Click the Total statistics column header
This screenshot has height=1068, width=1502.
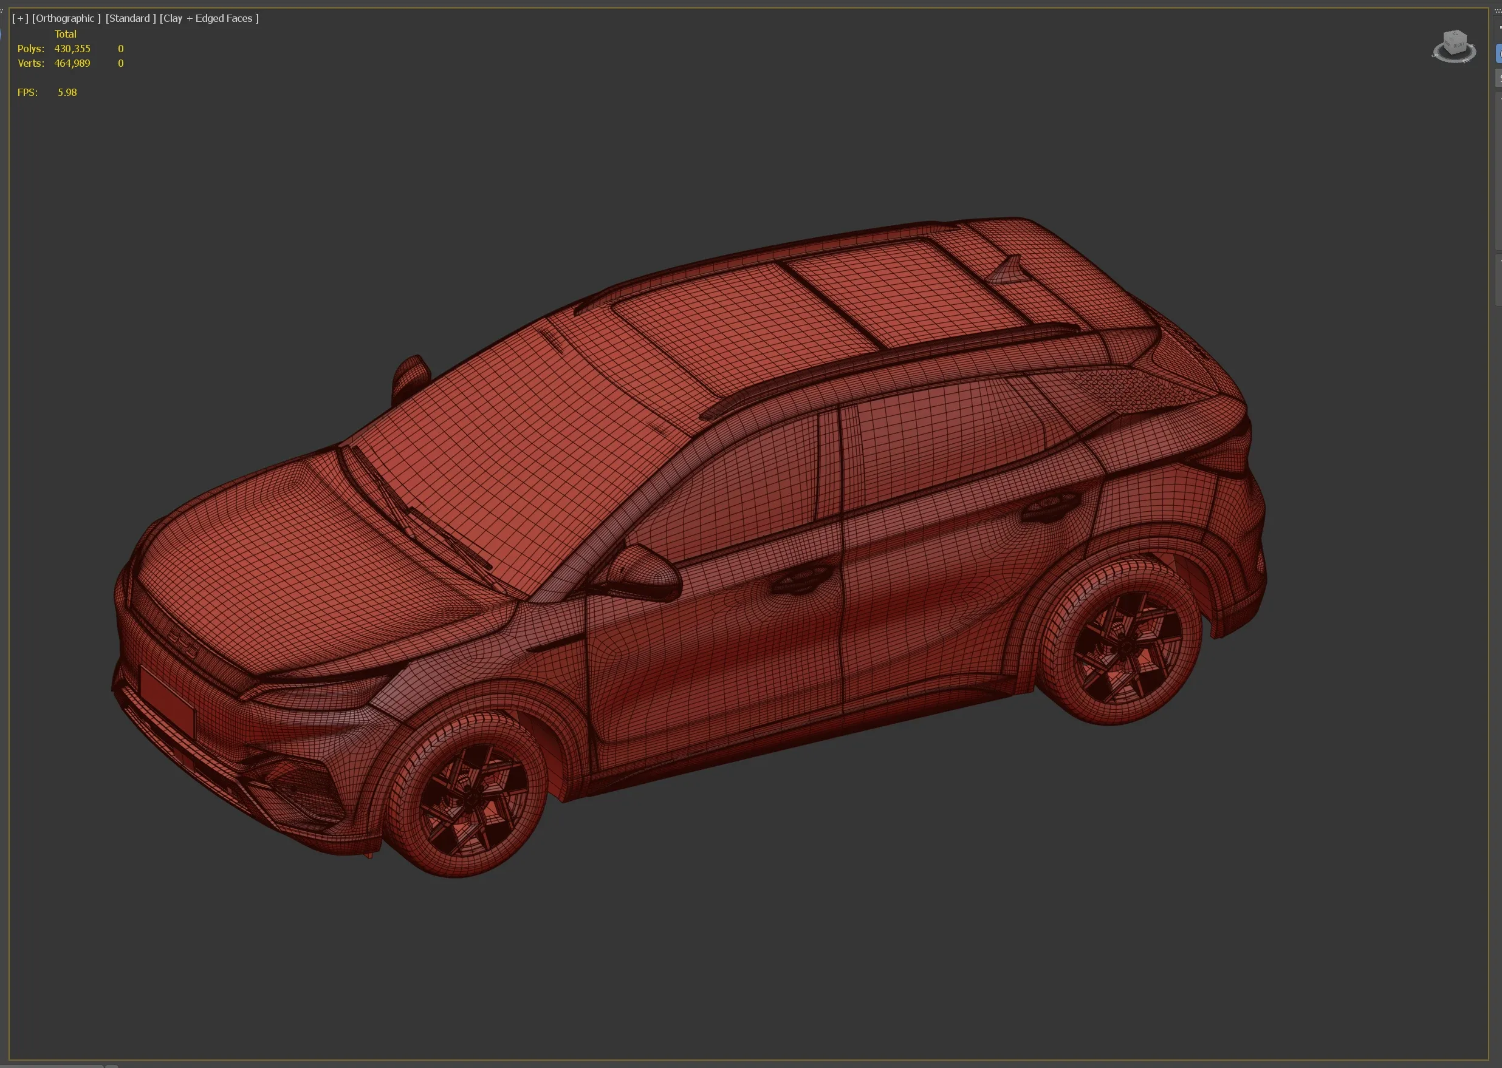click(x=65, y=34)
